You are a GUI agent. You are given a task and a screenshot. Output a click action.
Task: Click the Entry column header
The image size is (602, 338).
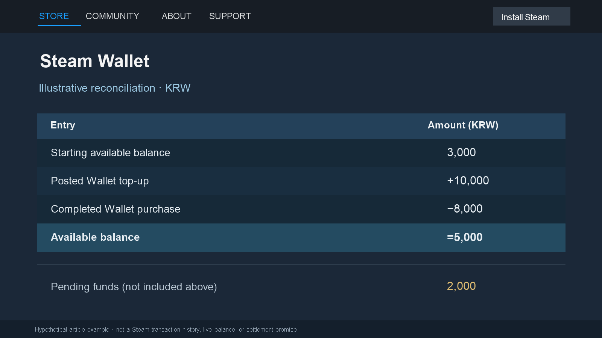(63, 125)
